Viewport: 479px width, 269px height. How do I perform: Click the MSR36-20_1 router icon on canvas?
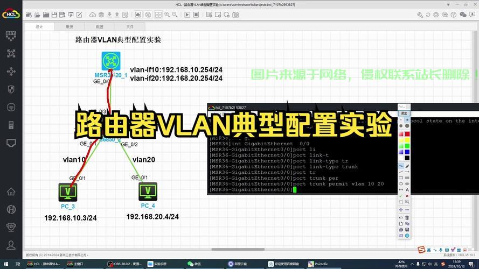point(111,61)
